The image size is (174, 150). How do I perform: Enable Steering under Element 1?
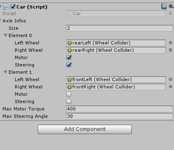coord(69,101)
